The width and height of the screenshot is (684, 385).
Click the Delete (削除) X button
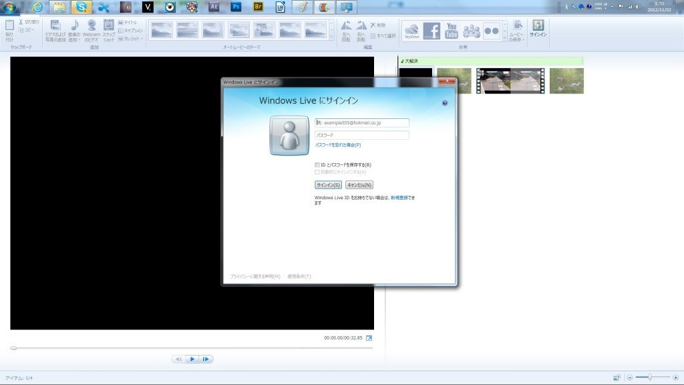378,25
